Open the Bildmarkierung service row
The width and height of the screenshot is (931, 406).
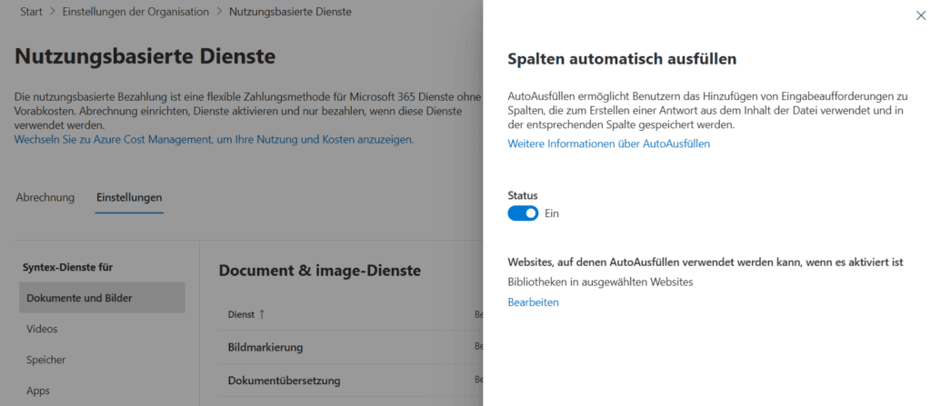265,347
